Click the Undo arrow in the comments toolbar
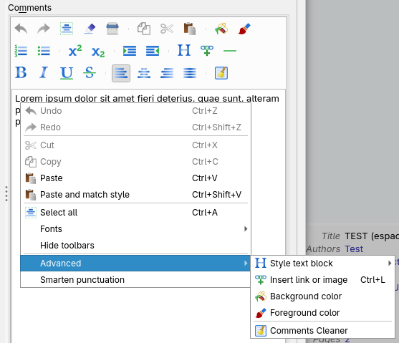The width and height of the screenshot is (399, 343). click(x=21, y=29)
